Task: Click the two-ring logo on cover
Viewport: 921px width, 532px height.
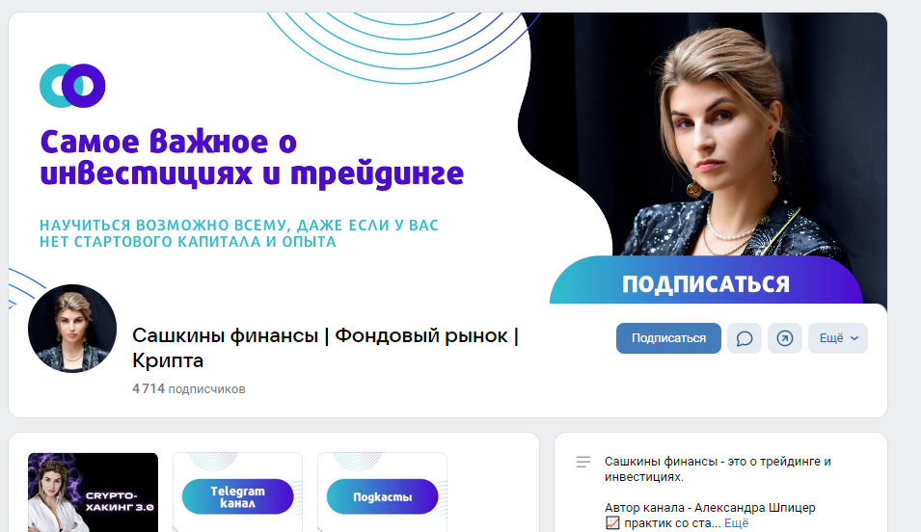Action: tap(72, 86)
